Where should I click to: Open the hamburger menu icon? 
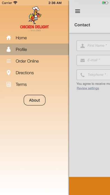pyautogui.click(x=77, y=11)
